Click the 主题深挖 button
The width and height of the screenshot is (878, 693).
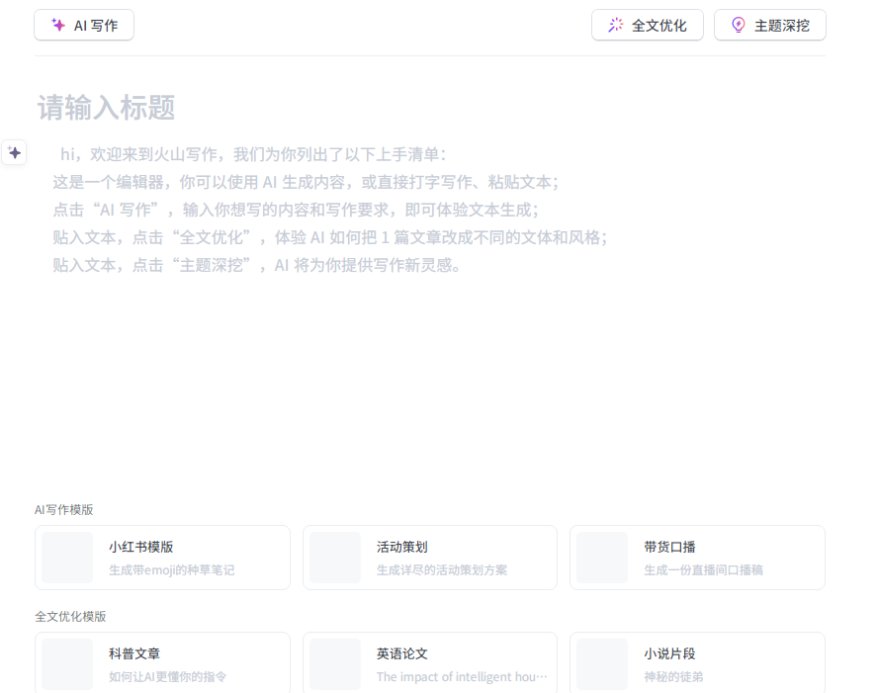tap(769, 25)
